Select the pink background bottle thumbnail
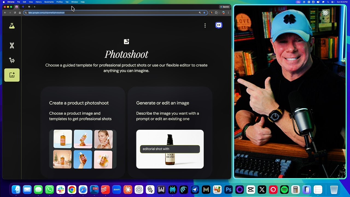Viewport: 350px width, 197px height. click(x=103, y=159)
